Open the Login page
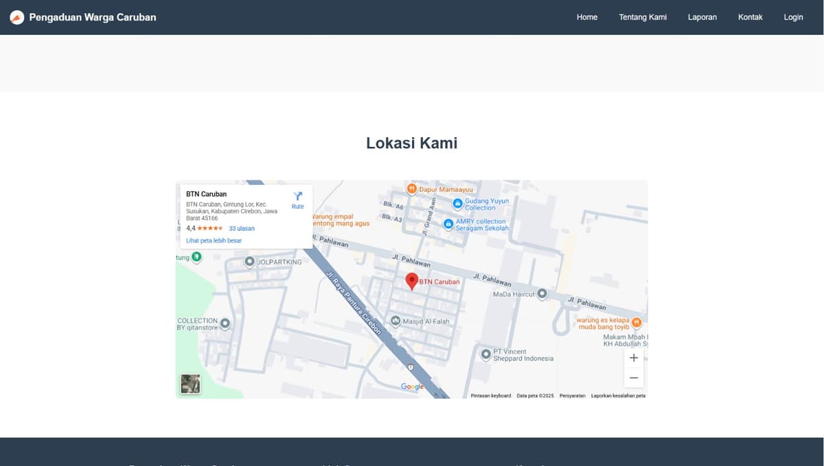The image size is (824, 466). click(793, 17)
